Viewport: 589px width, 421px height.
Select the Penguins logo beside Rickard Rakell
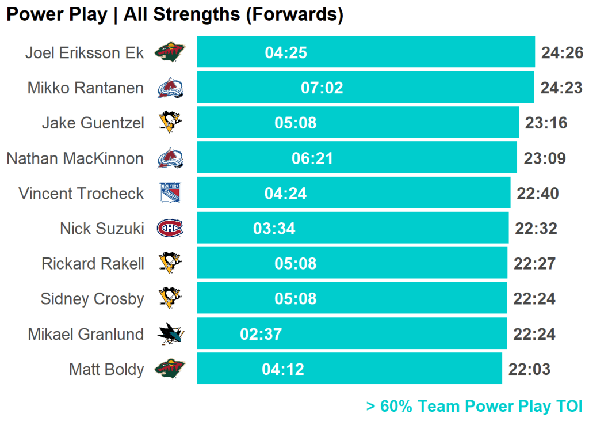point(170,263)
